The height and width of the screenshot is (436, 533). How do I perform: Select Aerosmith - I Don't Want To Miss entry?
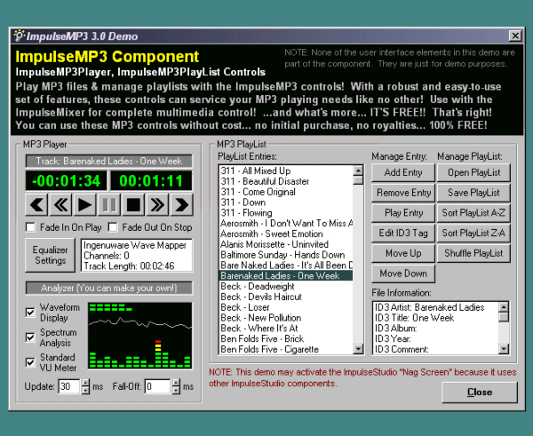285,223
